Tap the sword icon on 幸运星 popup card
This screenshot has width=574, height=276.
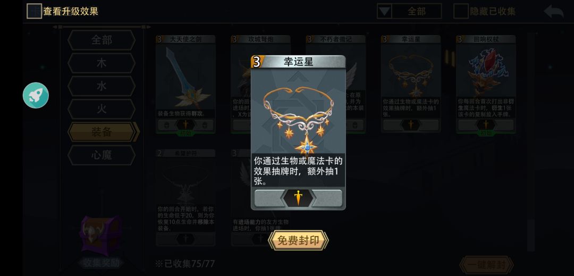(298, 198)
